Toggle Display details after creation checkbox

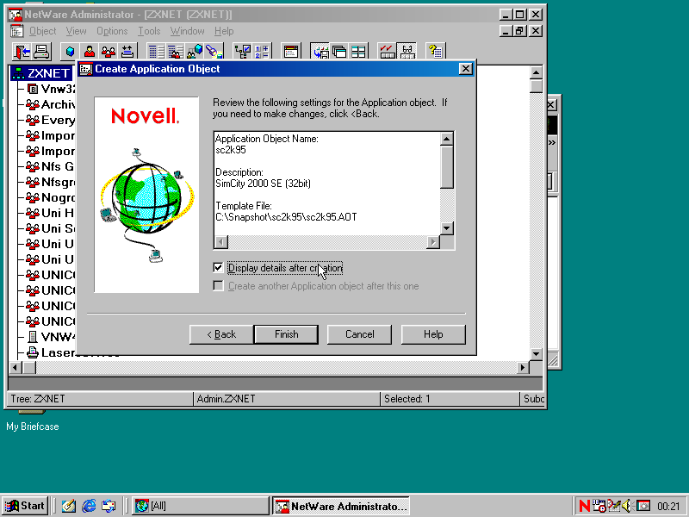click(218, 267)
